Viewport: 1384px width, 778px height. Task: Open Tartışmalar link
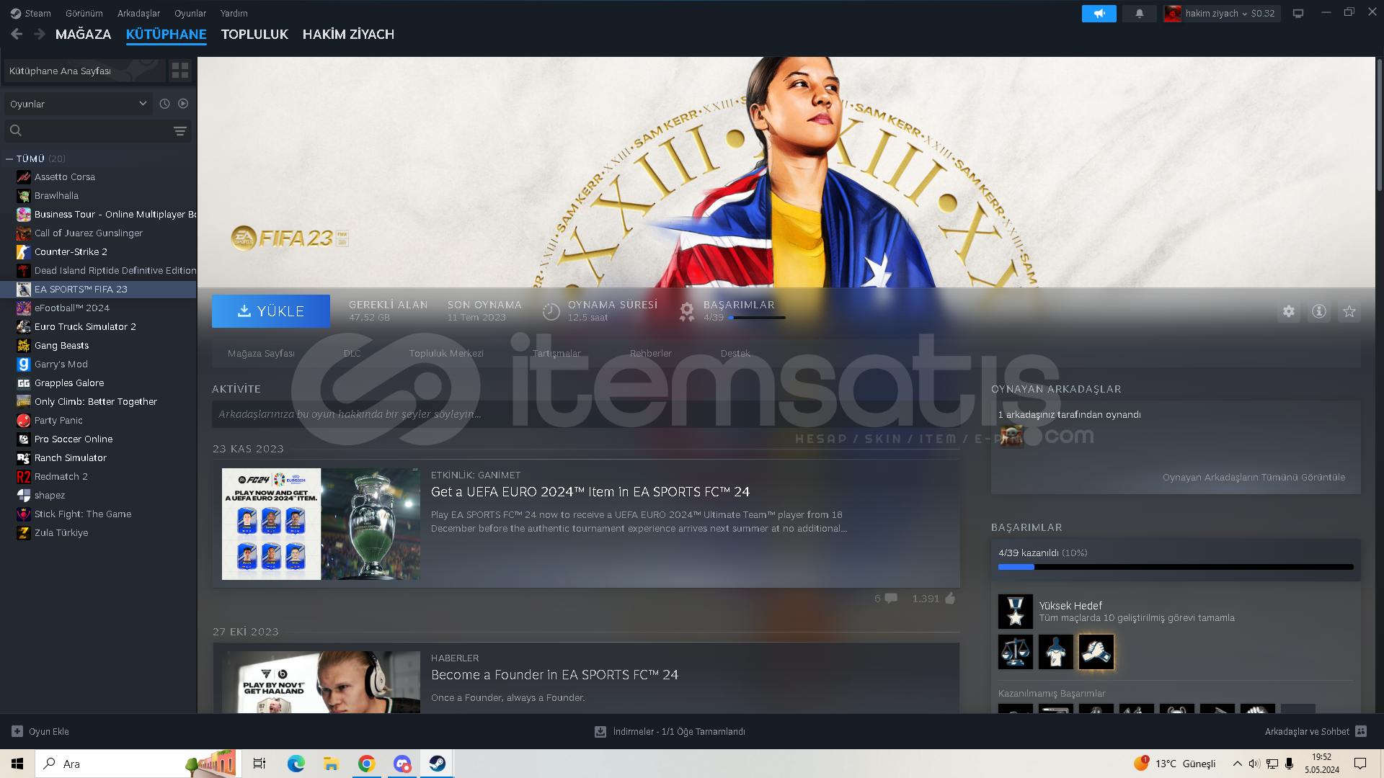pyautogui.click(x=556, y=353)
